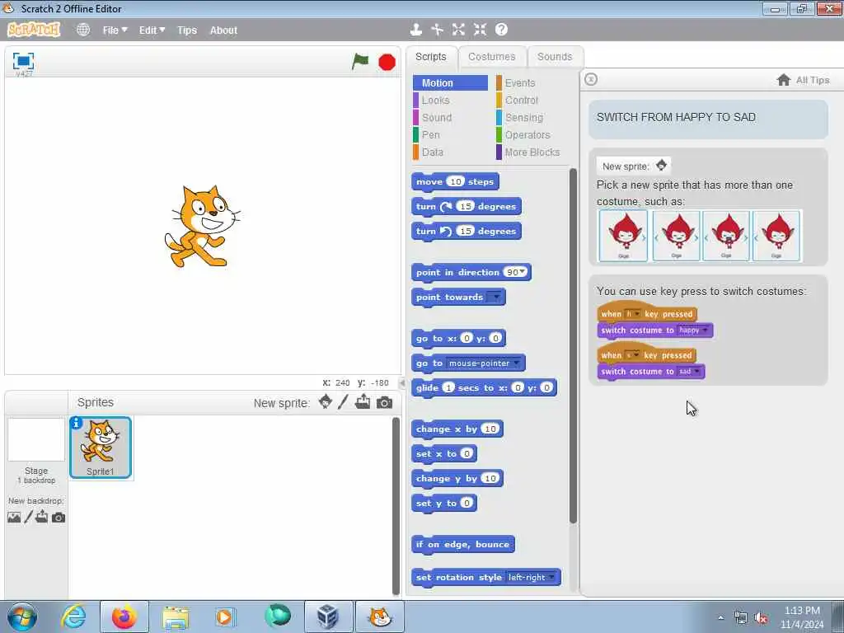
Task: Open the File menu
Action: [x=115, y=30]
